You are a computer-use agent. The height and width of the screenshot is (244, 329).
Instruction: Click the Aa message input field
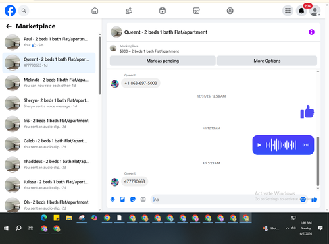coord(226,200)
